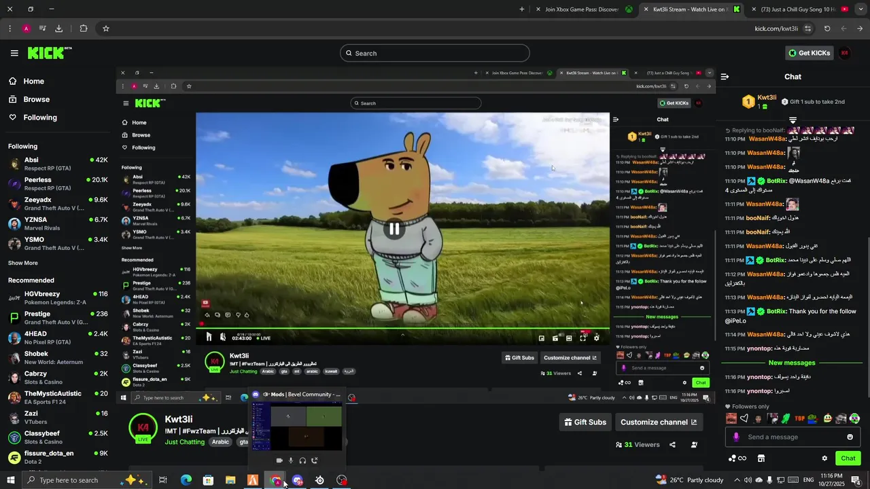Open browser downloads icon

point(59,29)
